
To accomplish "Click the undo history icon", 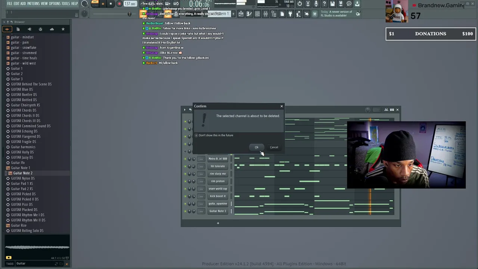I will coord(300,4).
